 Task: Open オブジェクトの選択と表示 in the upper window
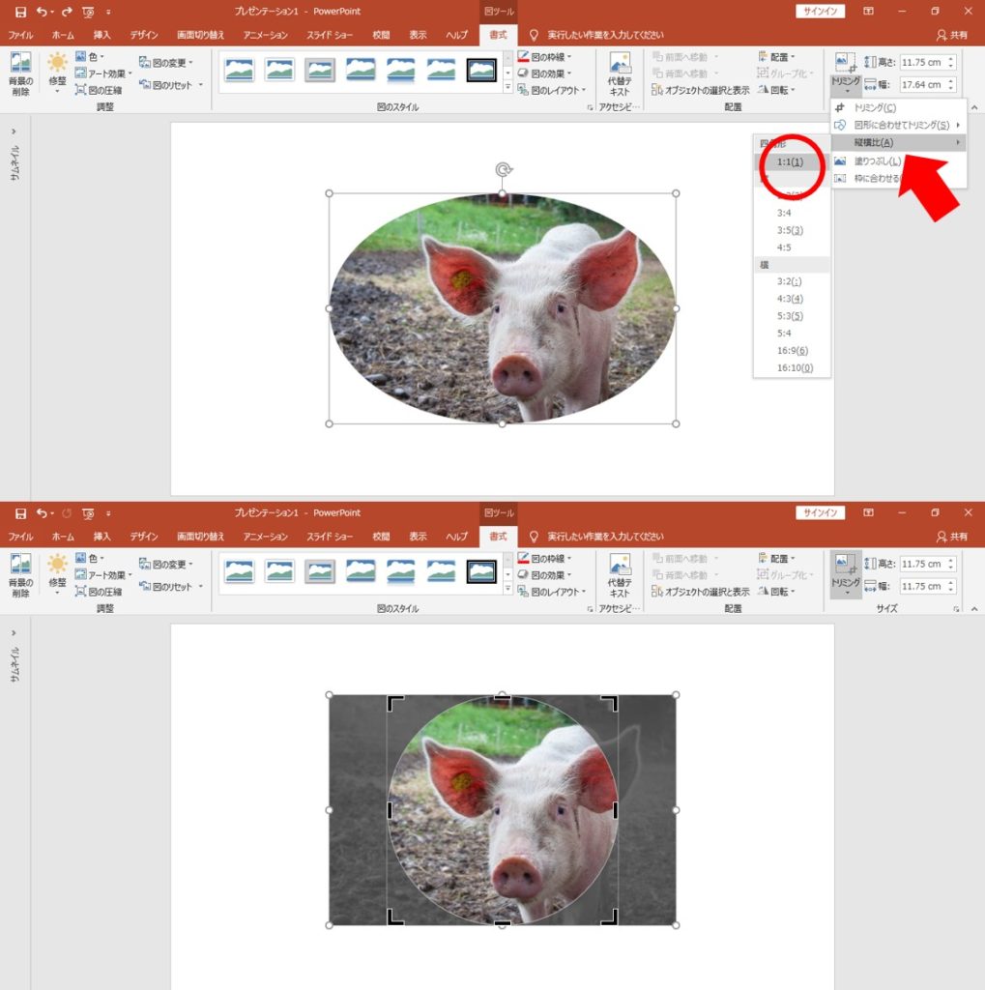tap(700, 90)
